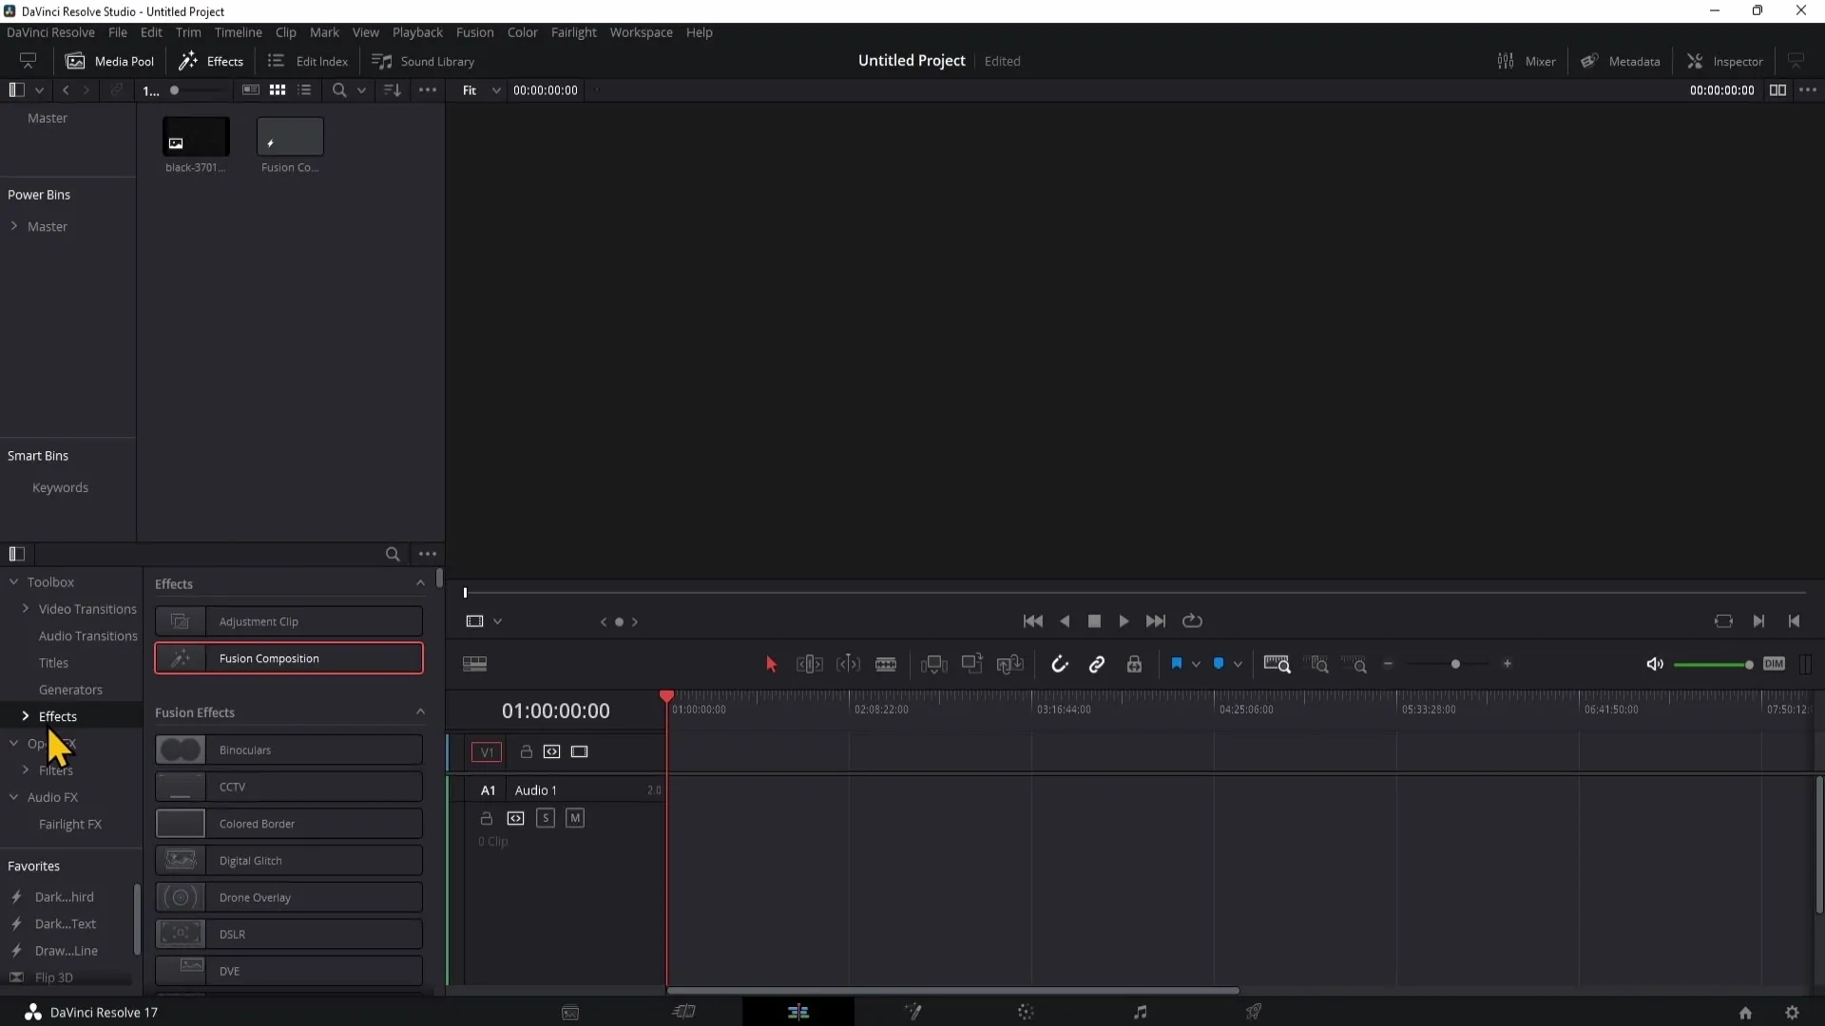
Task: Open the Fusion menu
Action: click(x=473, y=31)
